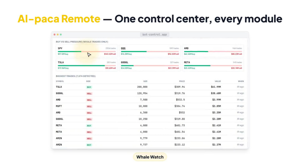
Task: Click the $38.68M value cell
Action: [x=216, y=93]
